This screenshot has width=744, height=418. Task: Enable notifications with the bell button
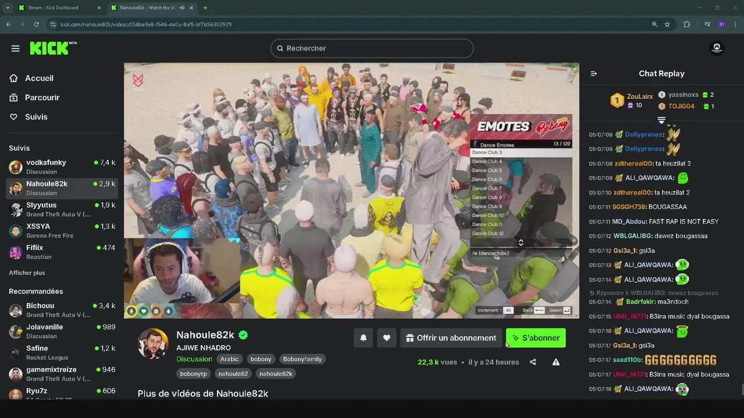[x=363, y=338]
